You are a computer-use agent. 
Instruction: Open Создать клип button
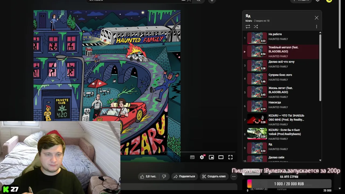tap(214, 176)
